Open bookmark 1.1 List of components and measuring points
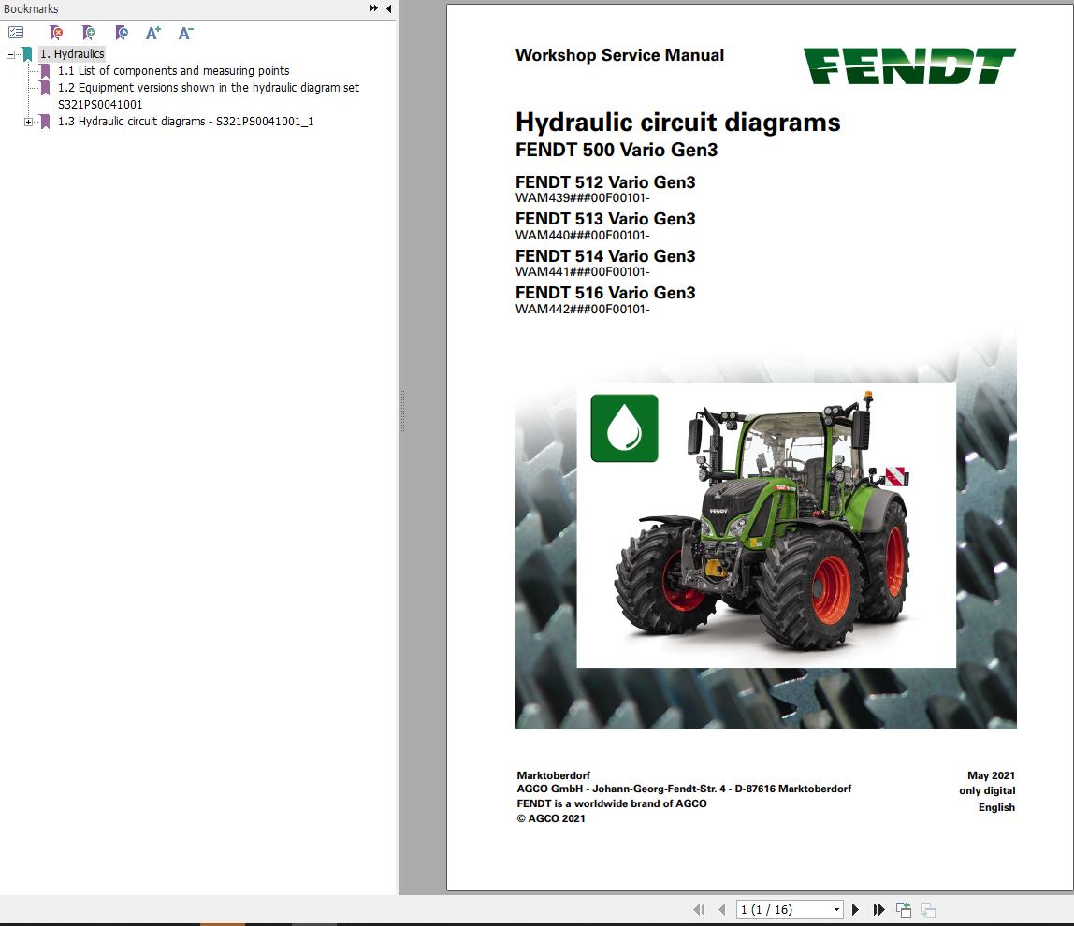The height and width of the screenshot is (926, 1074). coord(173,70)
